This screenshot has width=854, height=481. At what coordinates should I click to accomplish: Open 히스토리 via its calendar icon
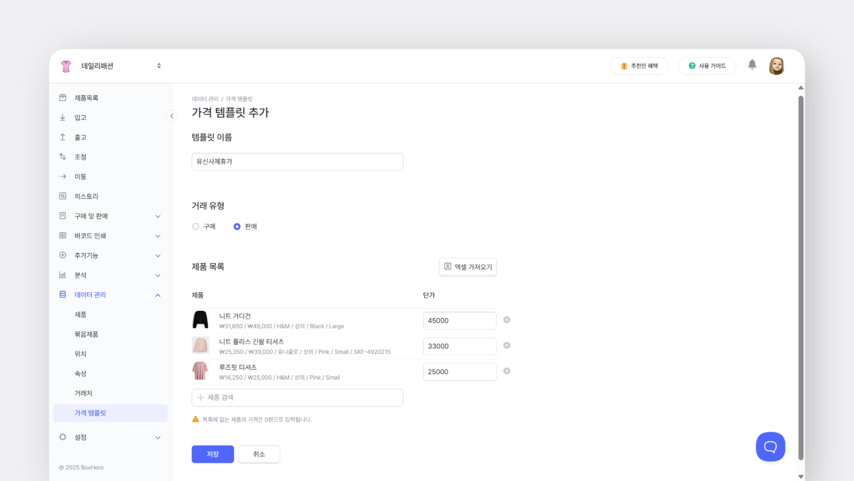pos(62,196)
